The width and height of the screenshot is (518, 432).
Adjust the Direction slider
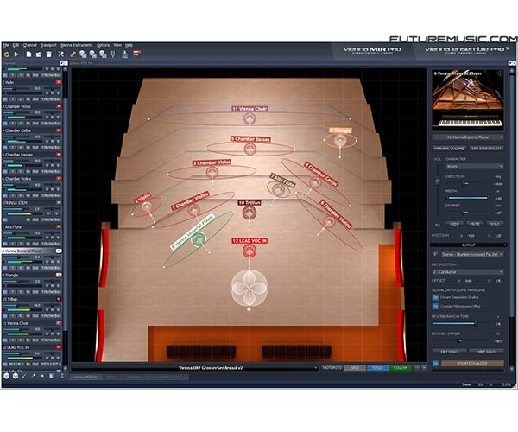(x=468, y=183)
